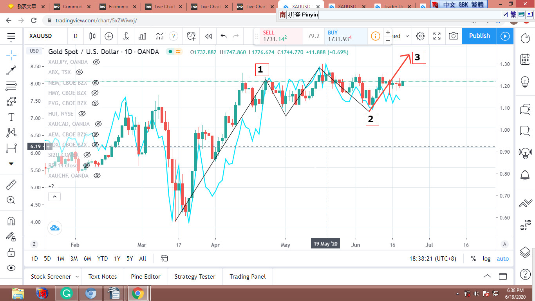Image resolution: width=535 pixels, height=301 pixels.
Task: Start bar replay mode
Action: click(x=208, y=36)
